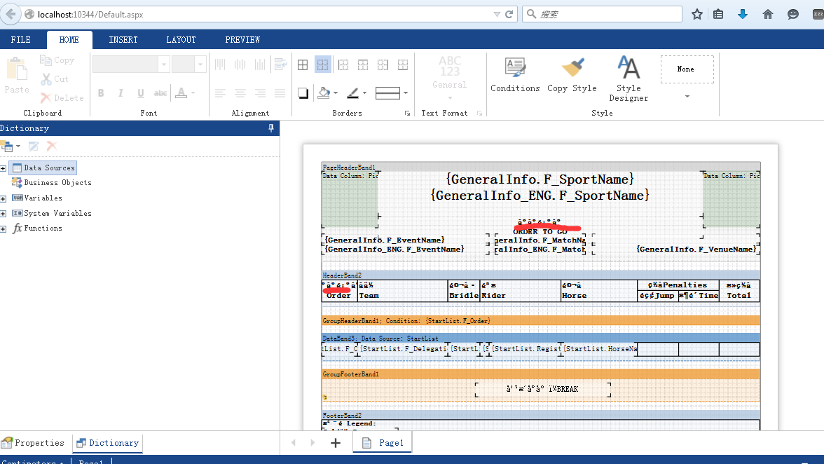The width and height of the screenshot is (824, 464).
Task: Open the border color dropdown arrow
Action: tap(364, 93)
